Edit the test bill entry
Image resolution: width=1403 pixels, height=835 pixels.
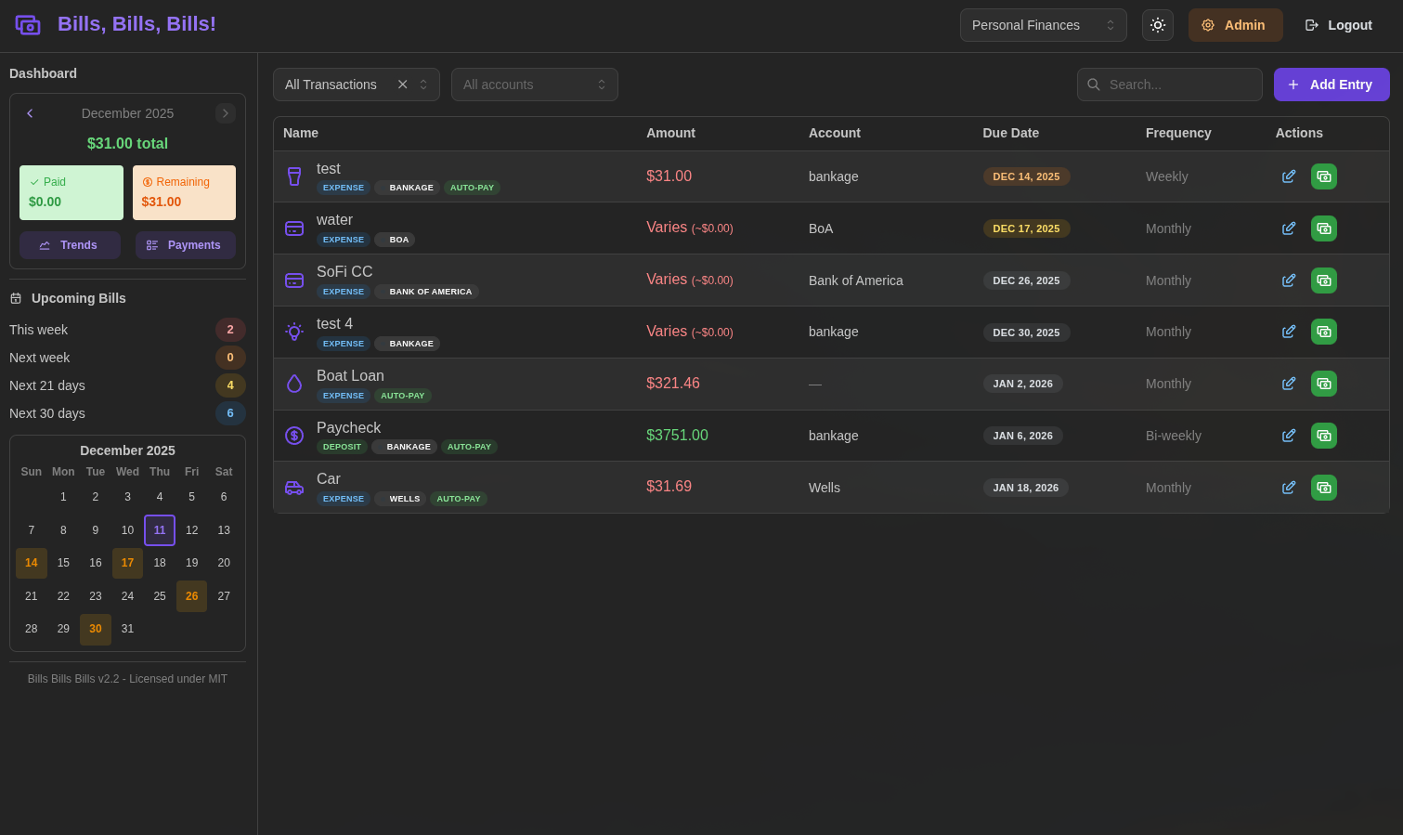1289,176
